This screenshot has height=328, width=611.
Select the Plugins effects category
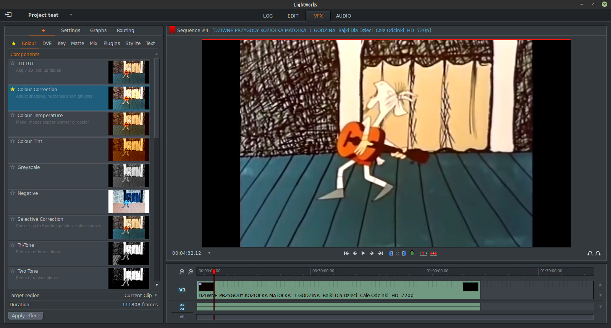pos(112,43)
